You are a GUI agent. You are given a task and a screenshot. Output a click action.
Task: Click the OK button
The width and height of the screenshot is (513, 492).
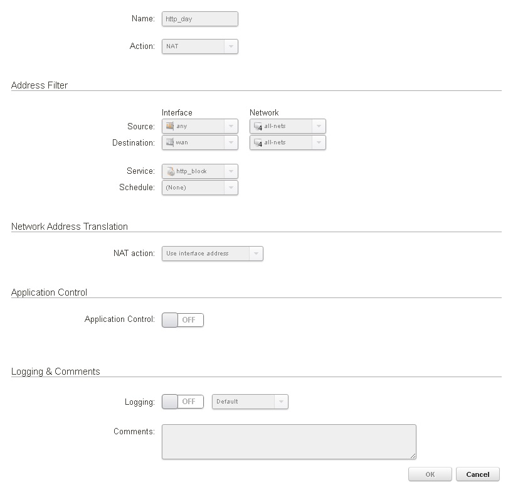[430, 474]
